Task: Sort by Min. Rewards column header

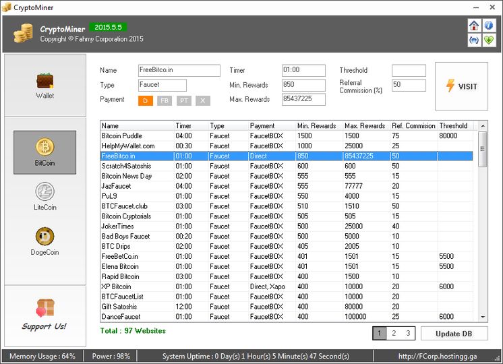Action: 320,126
